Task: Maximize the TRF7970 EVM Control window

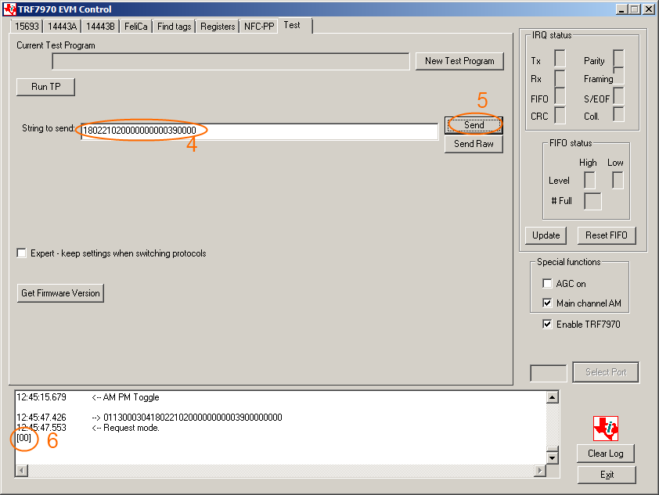Action: pos(634,9)
